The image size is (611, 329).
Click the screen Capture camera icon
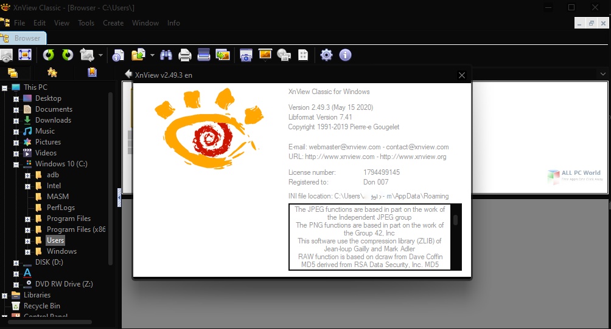point(246,55)
